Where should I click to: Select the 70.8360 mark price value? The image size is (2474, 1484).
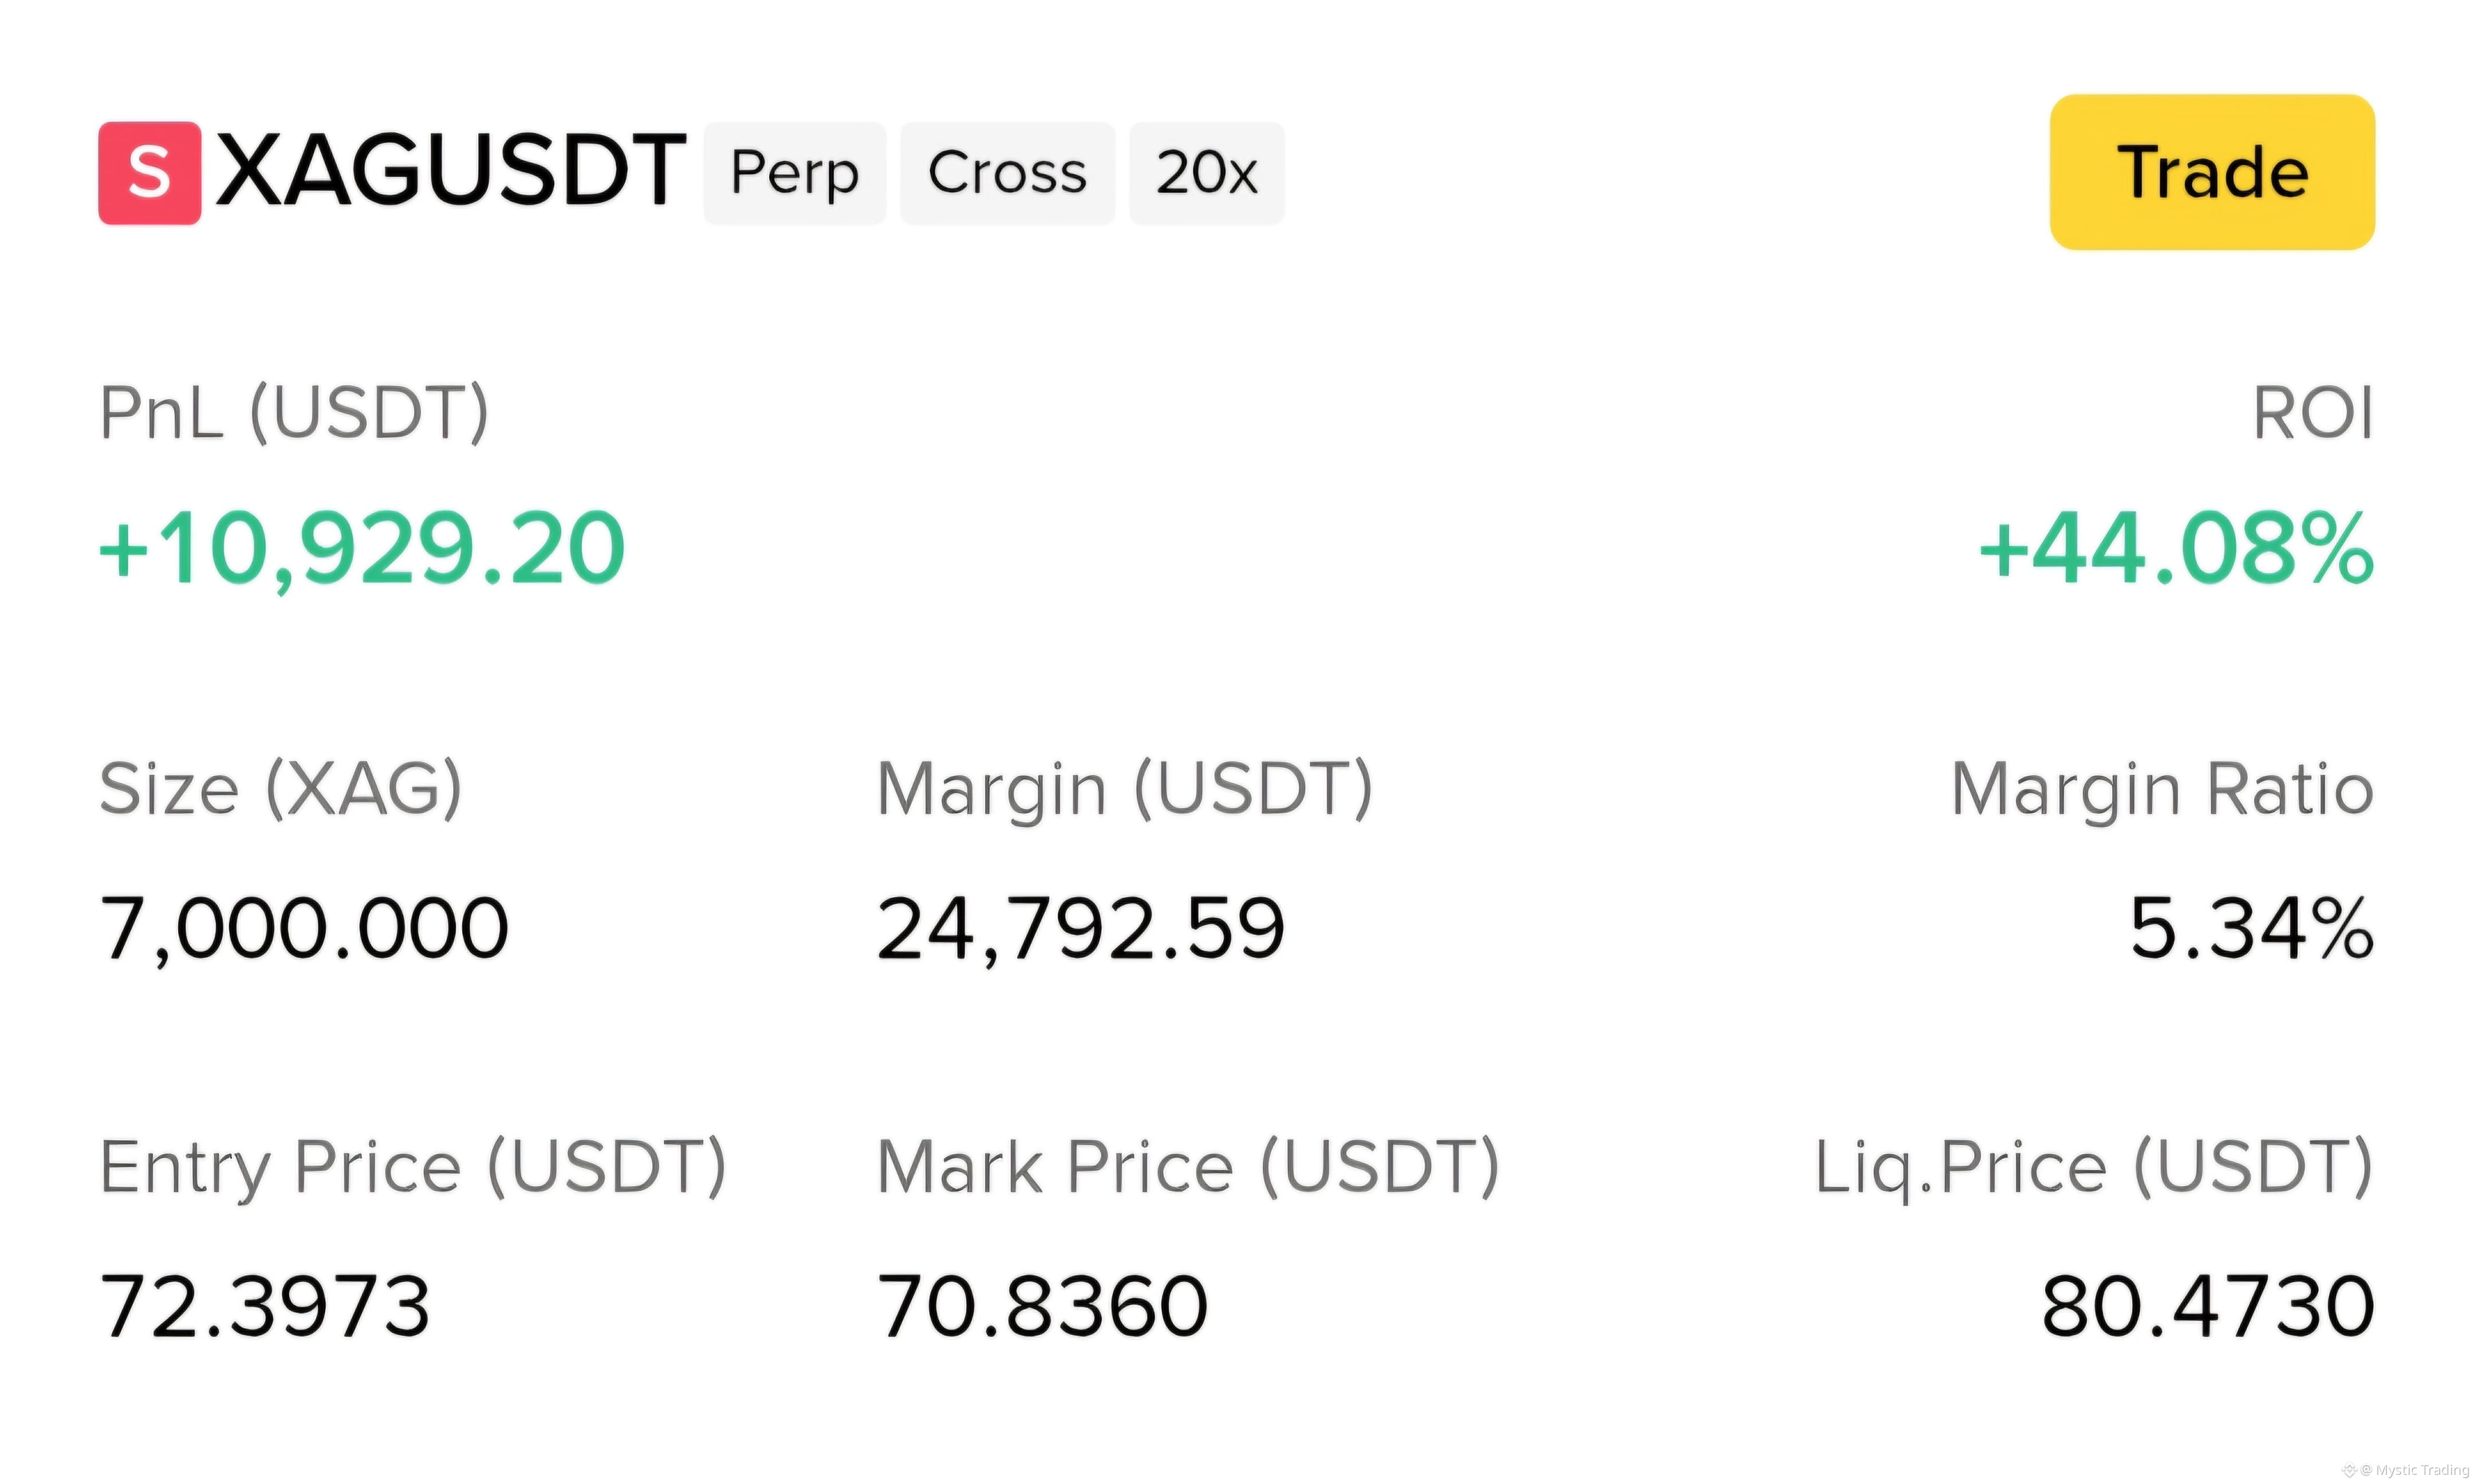pos(1043,1306)
